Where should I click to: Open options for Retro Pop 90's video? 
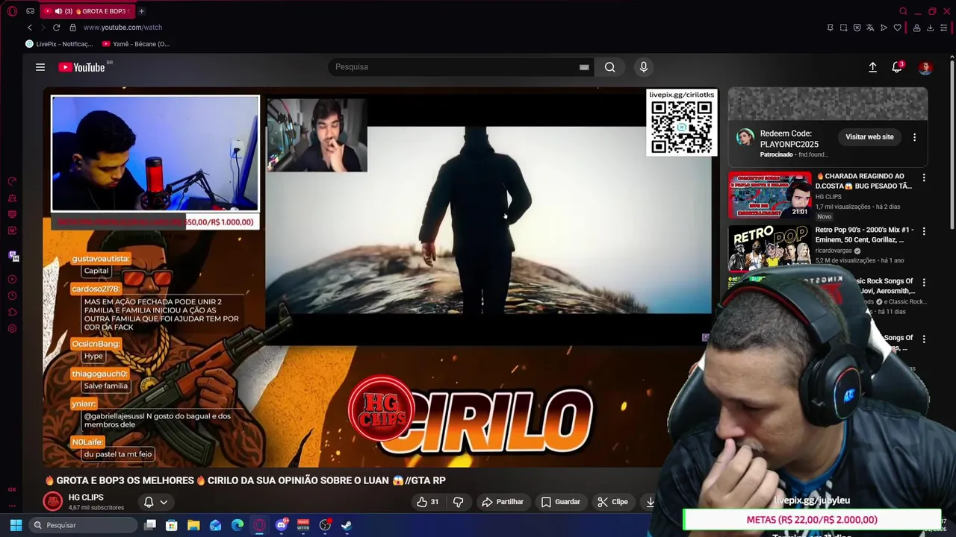(x=924, y=231)
